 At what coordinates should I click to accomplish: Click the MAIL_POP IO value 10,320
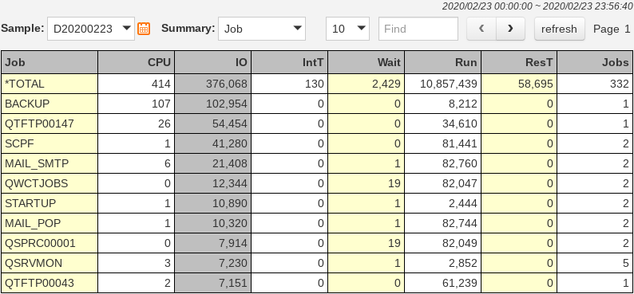[x=230, y=223]
